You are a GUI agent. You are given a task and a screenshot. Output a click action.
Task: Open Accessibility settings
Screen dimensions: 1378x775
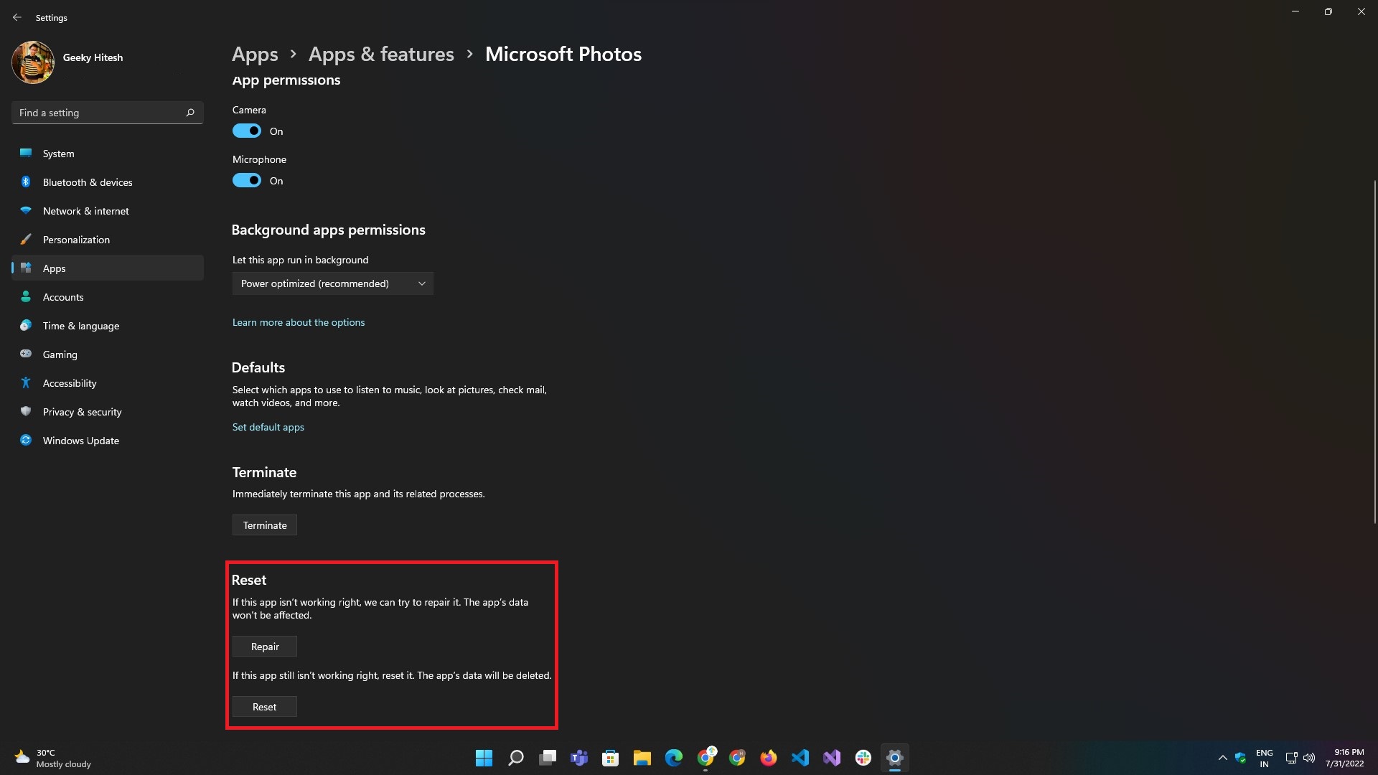coord(69,383)
